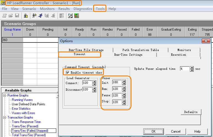Open the Tools menu
213x137 pixels.
pyautogui.click(x=100, y=9)
